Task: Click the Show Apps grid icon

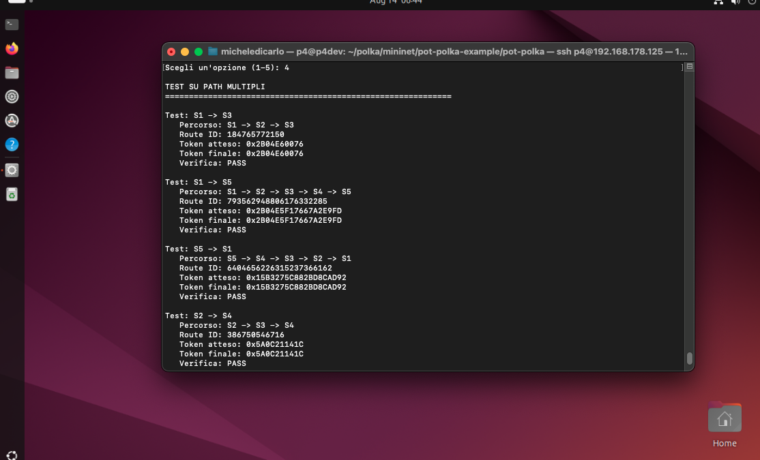Action: pos(12,455)
